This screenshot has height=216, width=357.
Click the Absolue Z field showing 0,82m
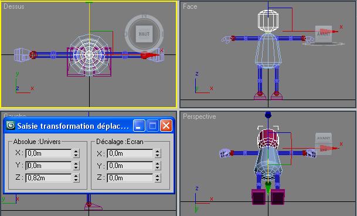click(49, 178)
